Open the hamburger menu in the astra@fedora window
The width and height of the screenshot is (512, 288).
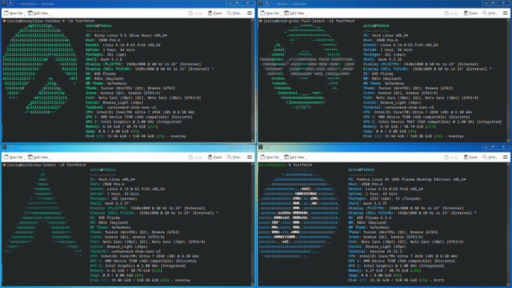(505, 157)
